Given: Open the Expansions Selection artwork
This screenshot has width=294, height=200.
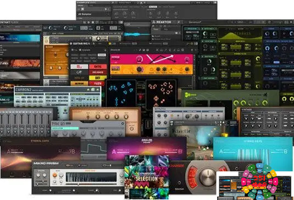Looking at the screenshot, I should [147, 177].
